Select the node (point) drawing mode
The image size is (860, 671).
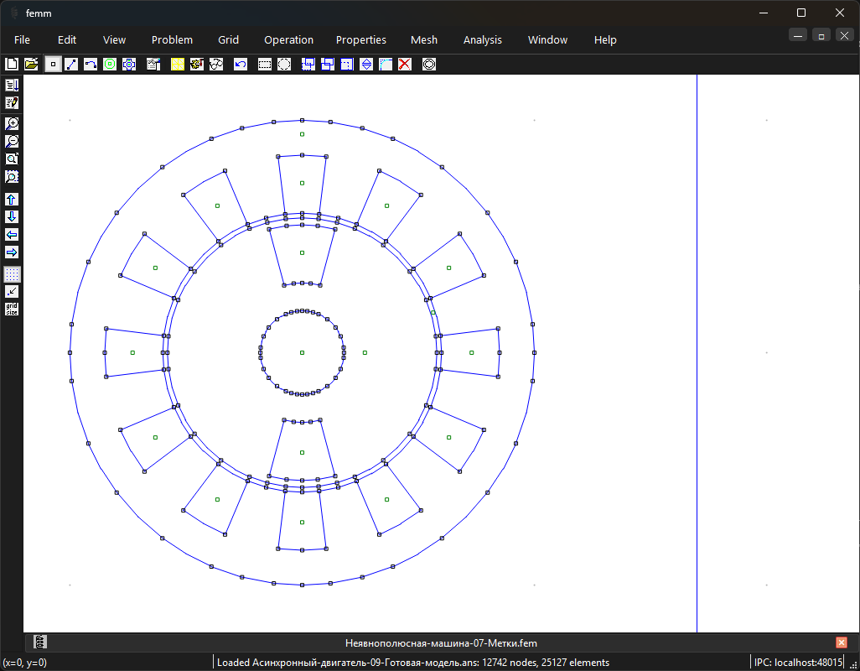coord(53,65)
